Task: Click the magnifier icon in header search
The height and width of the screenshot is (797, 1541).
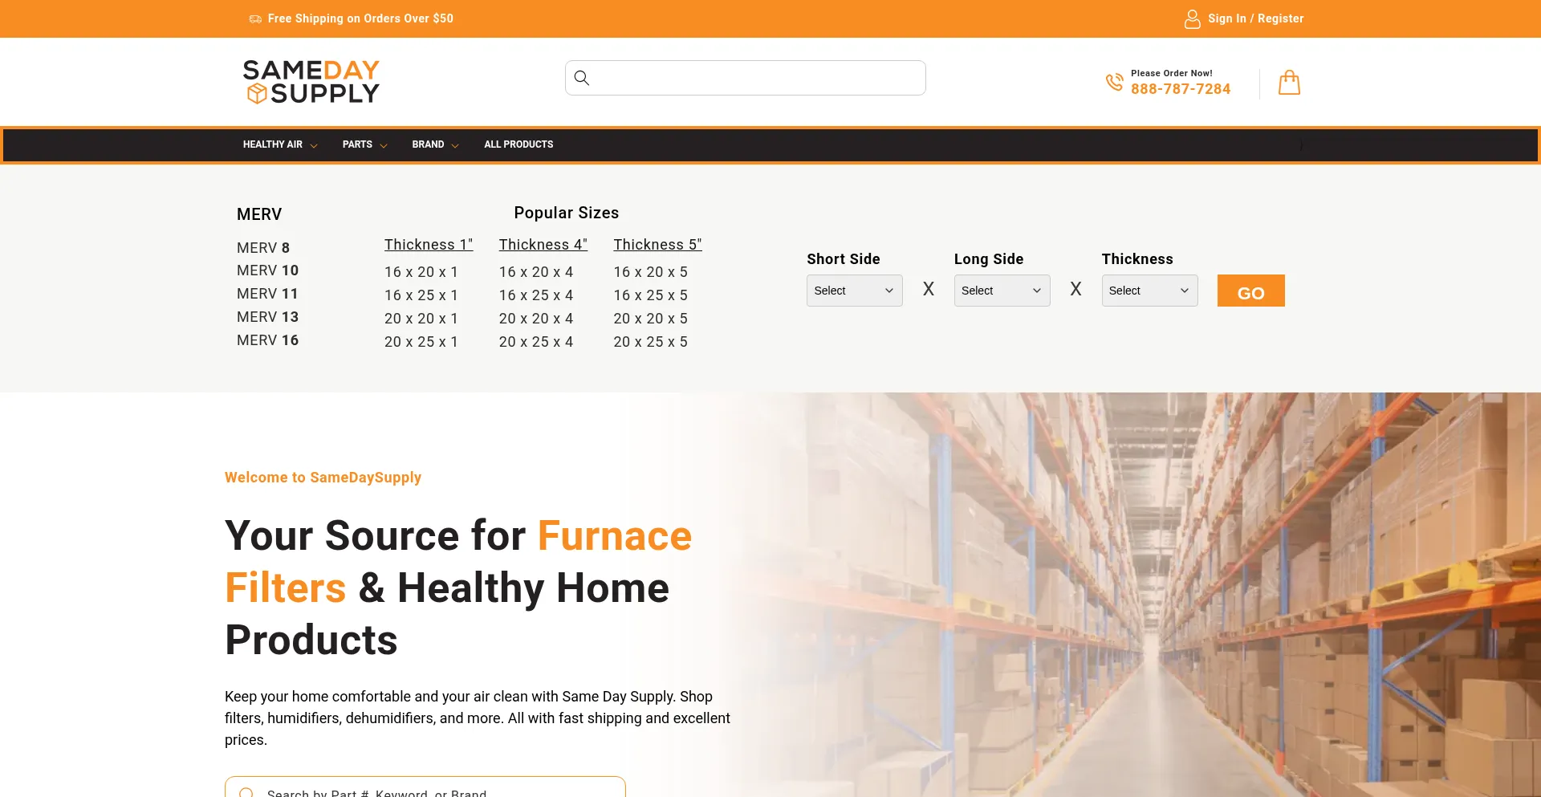Action: [x=582, y=78]
